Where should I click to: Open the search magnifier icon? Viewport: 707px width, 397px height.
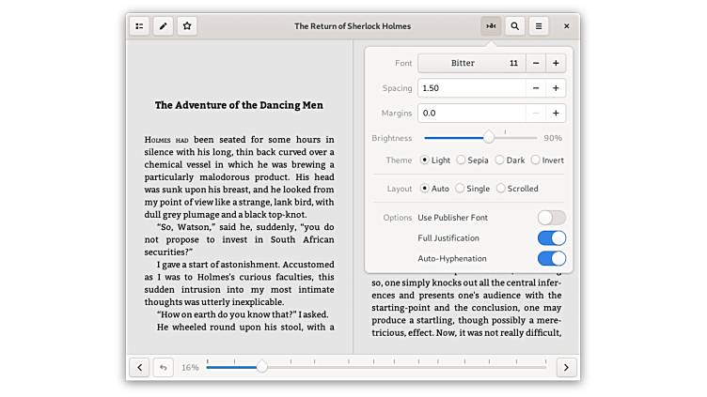514,26
